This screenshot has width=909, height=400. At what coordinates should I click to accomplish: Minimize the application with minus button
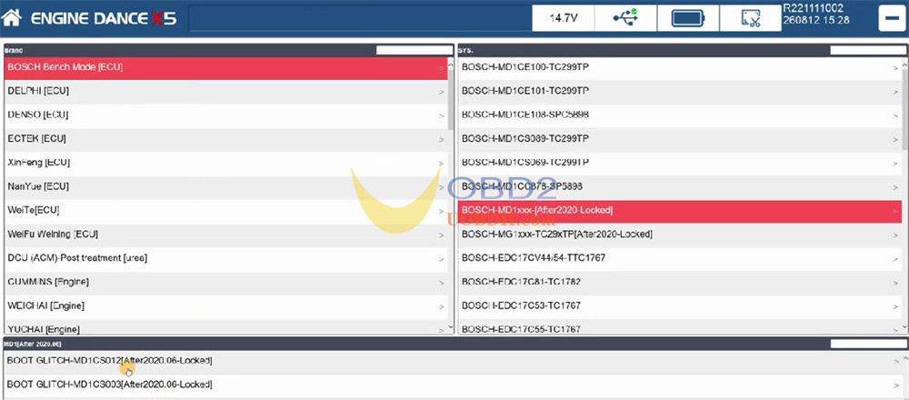point(892,18)
